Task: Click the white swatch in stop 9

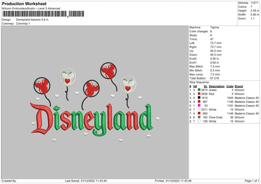Action: click(x=199, y=121)
